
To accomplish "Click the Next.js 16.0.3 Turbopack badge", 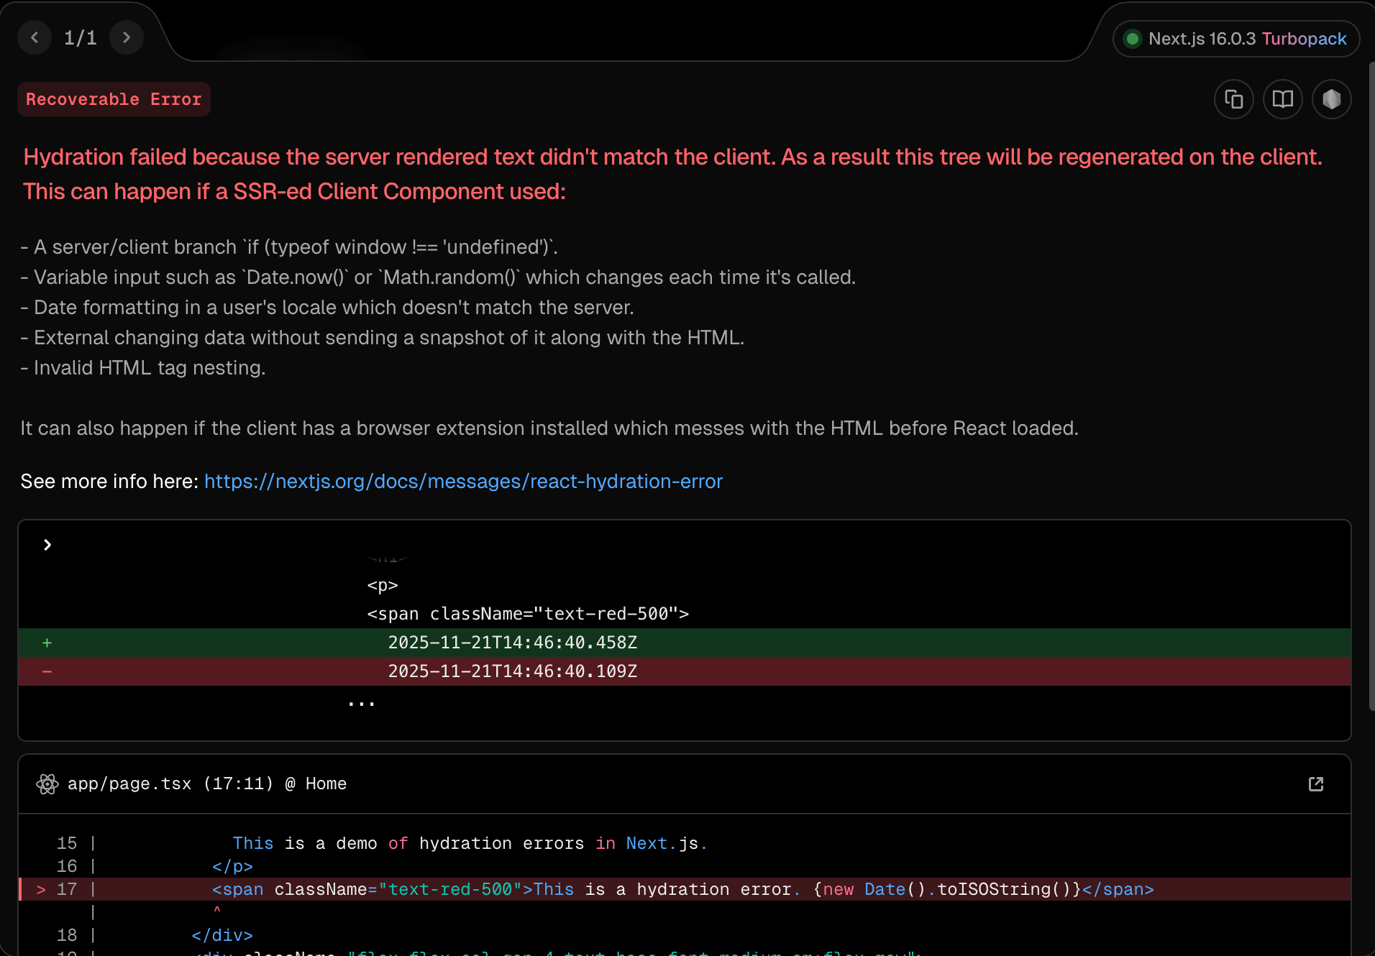I will pyautogui.click(x=1236, y=39).
